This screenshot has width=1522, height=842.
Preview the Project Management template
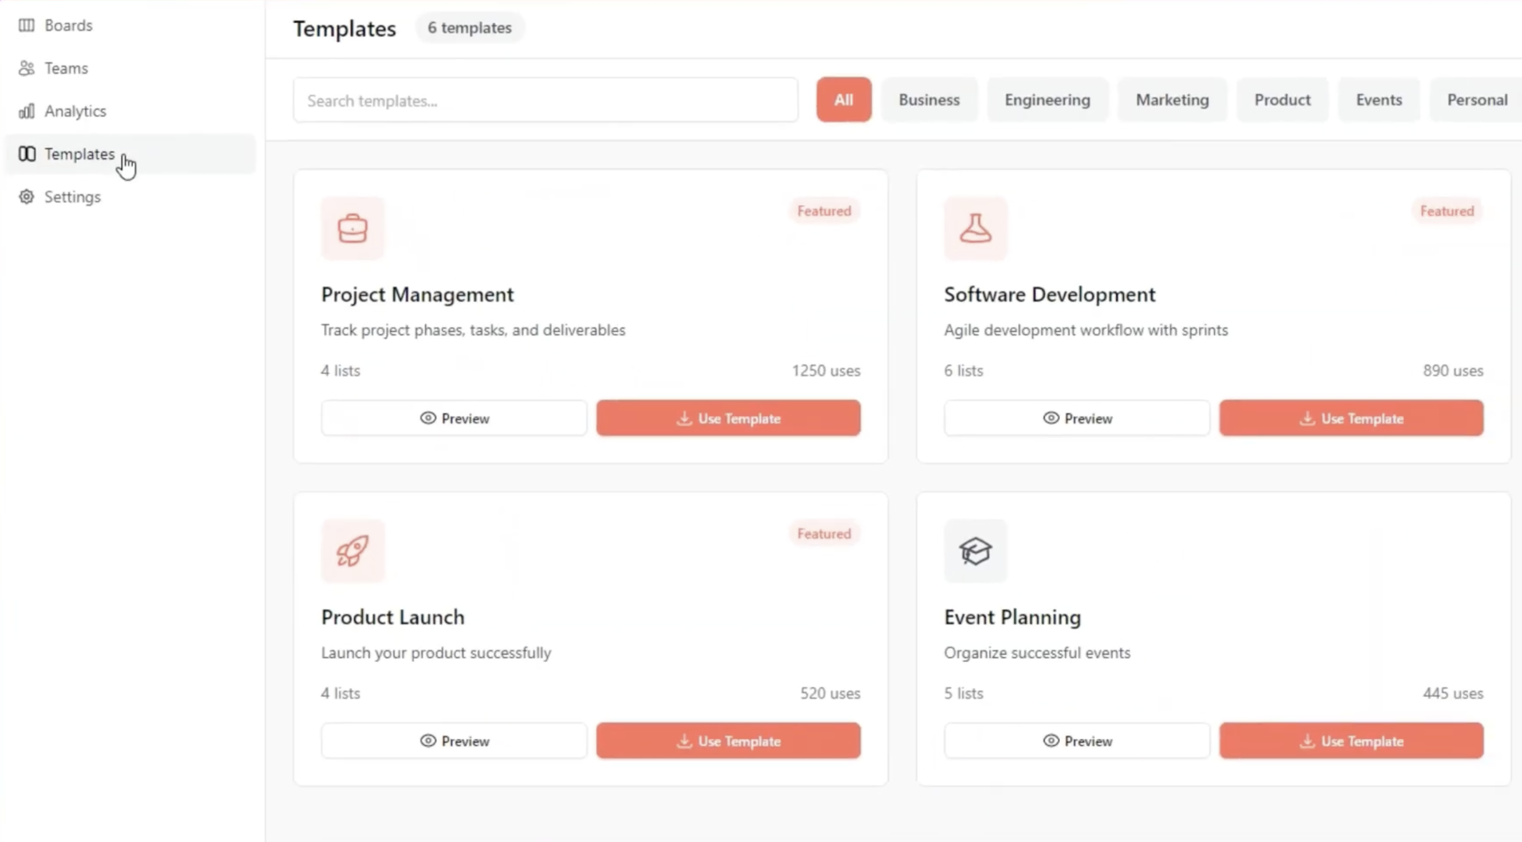[454, 418]
